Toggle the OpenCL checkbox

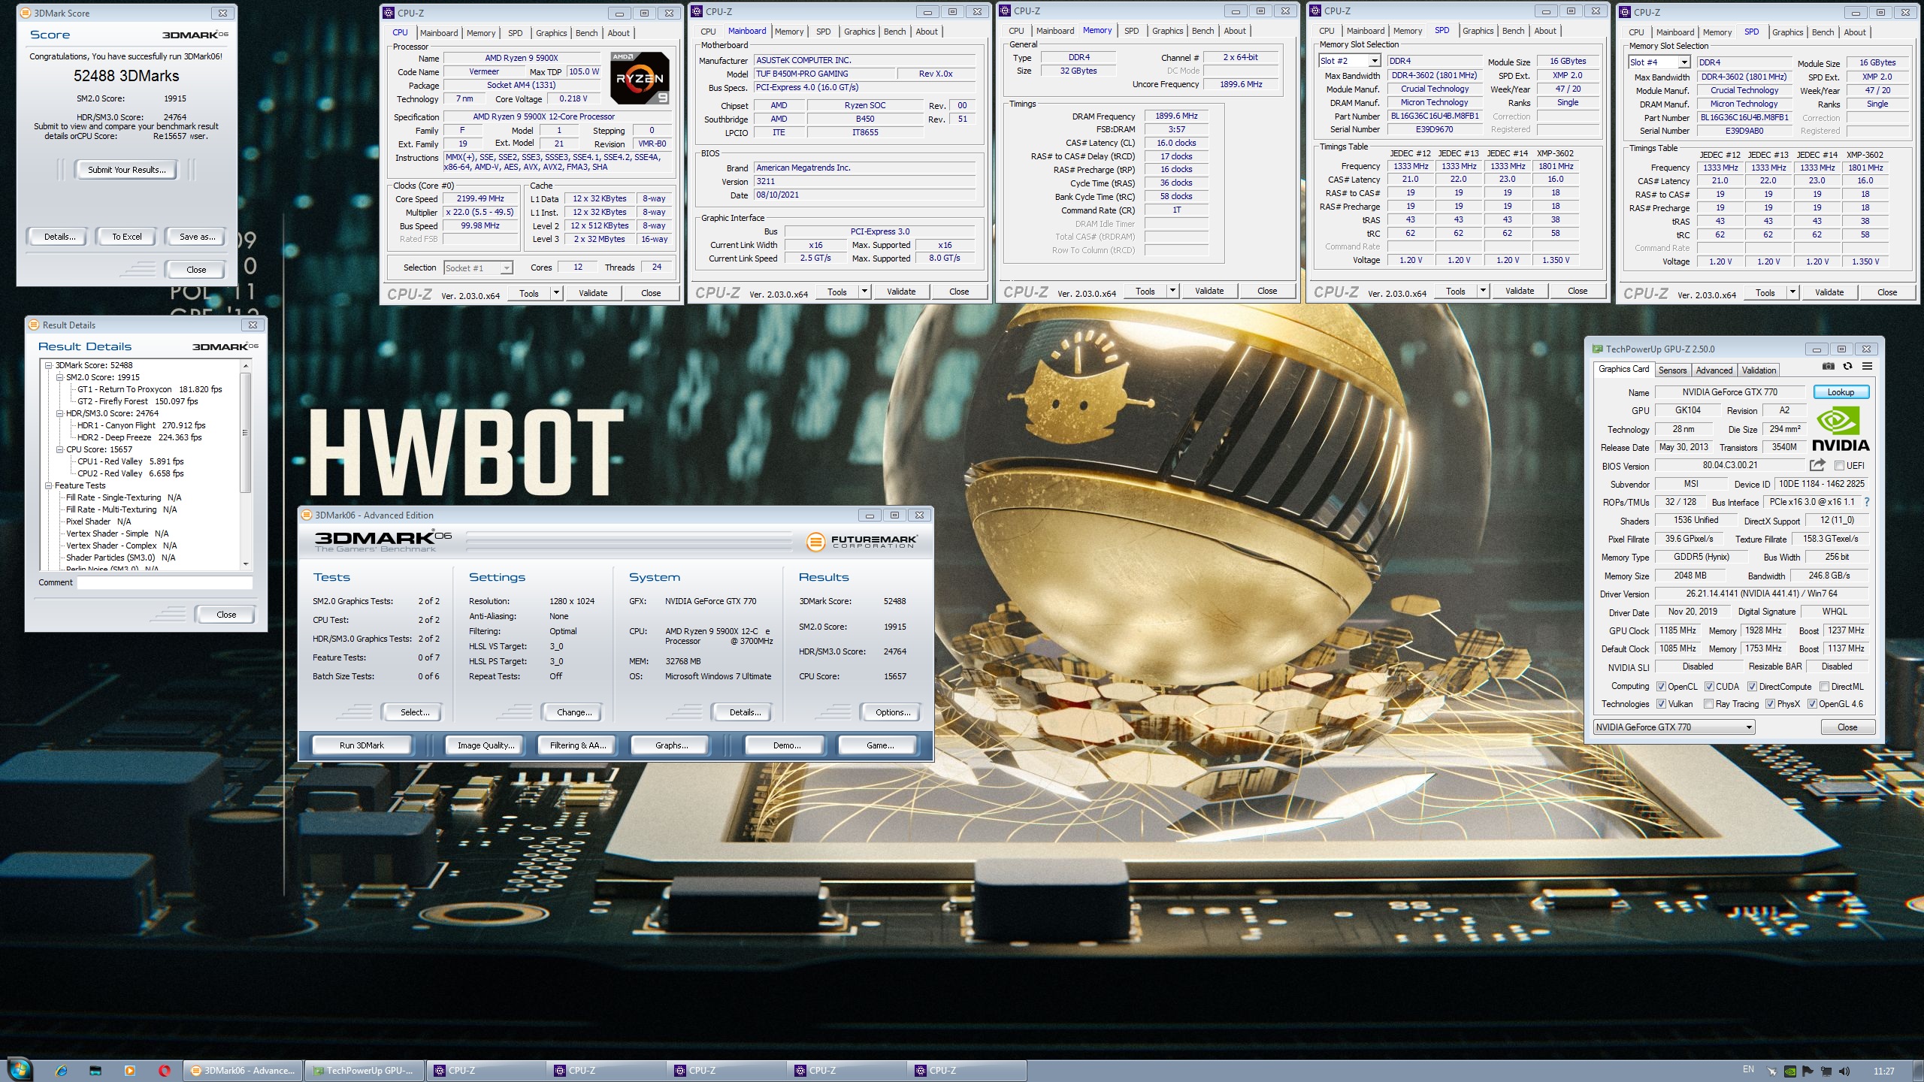tap(1661, 686)
